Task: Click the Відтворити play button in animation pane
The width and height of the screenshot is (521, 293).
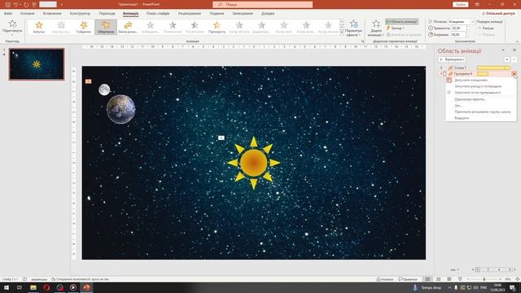Action: tap(452, 59)
